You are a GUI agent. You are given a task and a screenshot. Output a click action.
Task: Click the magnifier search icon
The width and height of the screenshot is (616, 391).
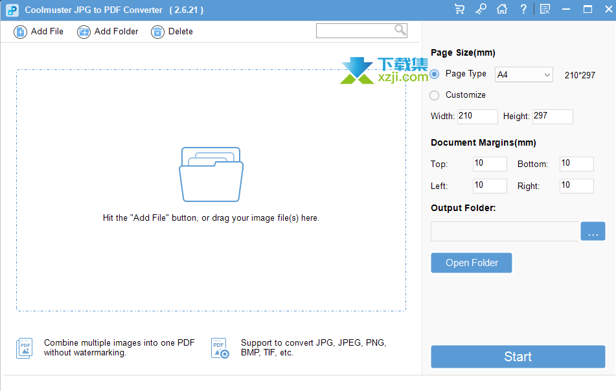pos(400,30)
